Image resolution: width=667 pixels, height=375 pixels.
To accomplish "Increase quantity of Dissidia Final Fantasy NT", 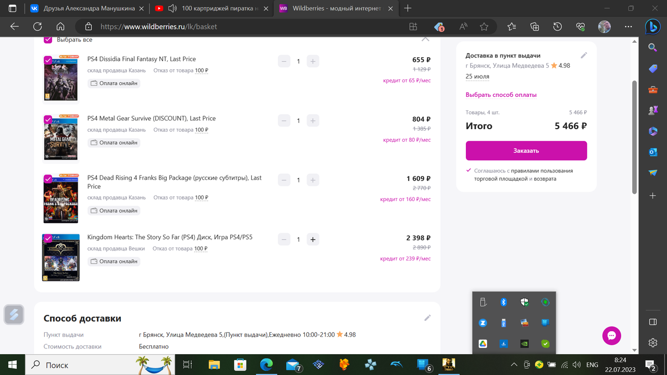I will [313, 61].
